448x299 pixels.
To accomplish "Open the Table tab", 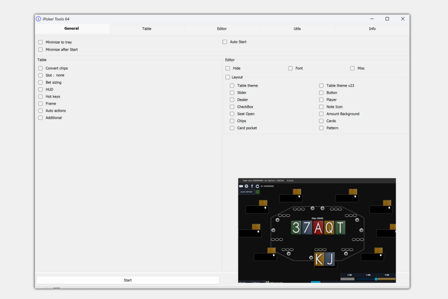I will (147, 28).
